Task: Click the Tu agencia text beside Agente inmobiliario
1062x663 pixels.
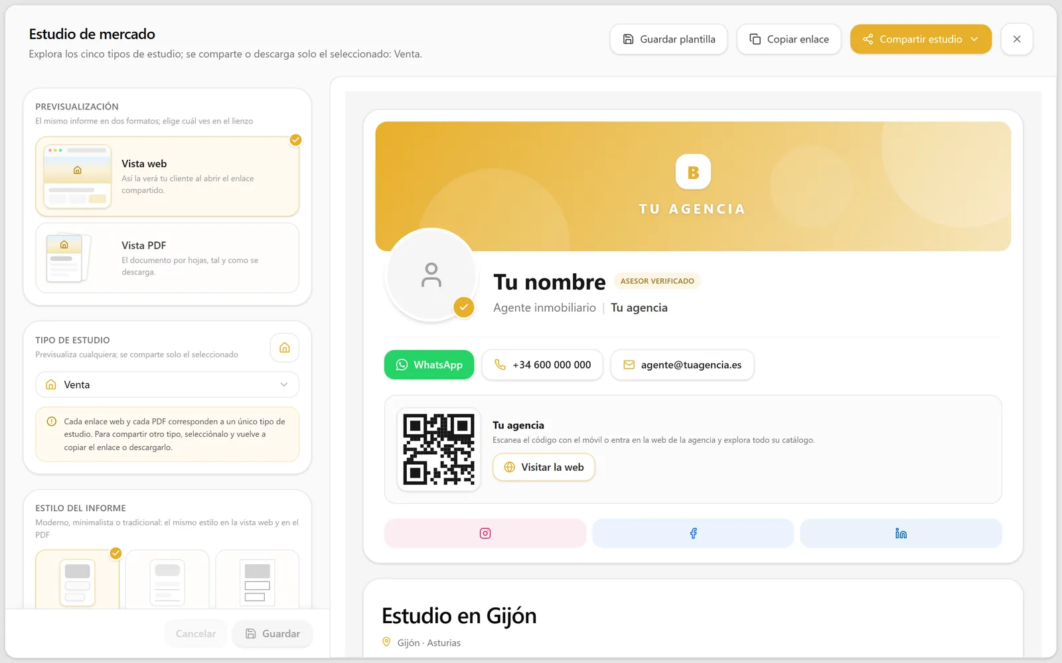Action: [639, 308]
